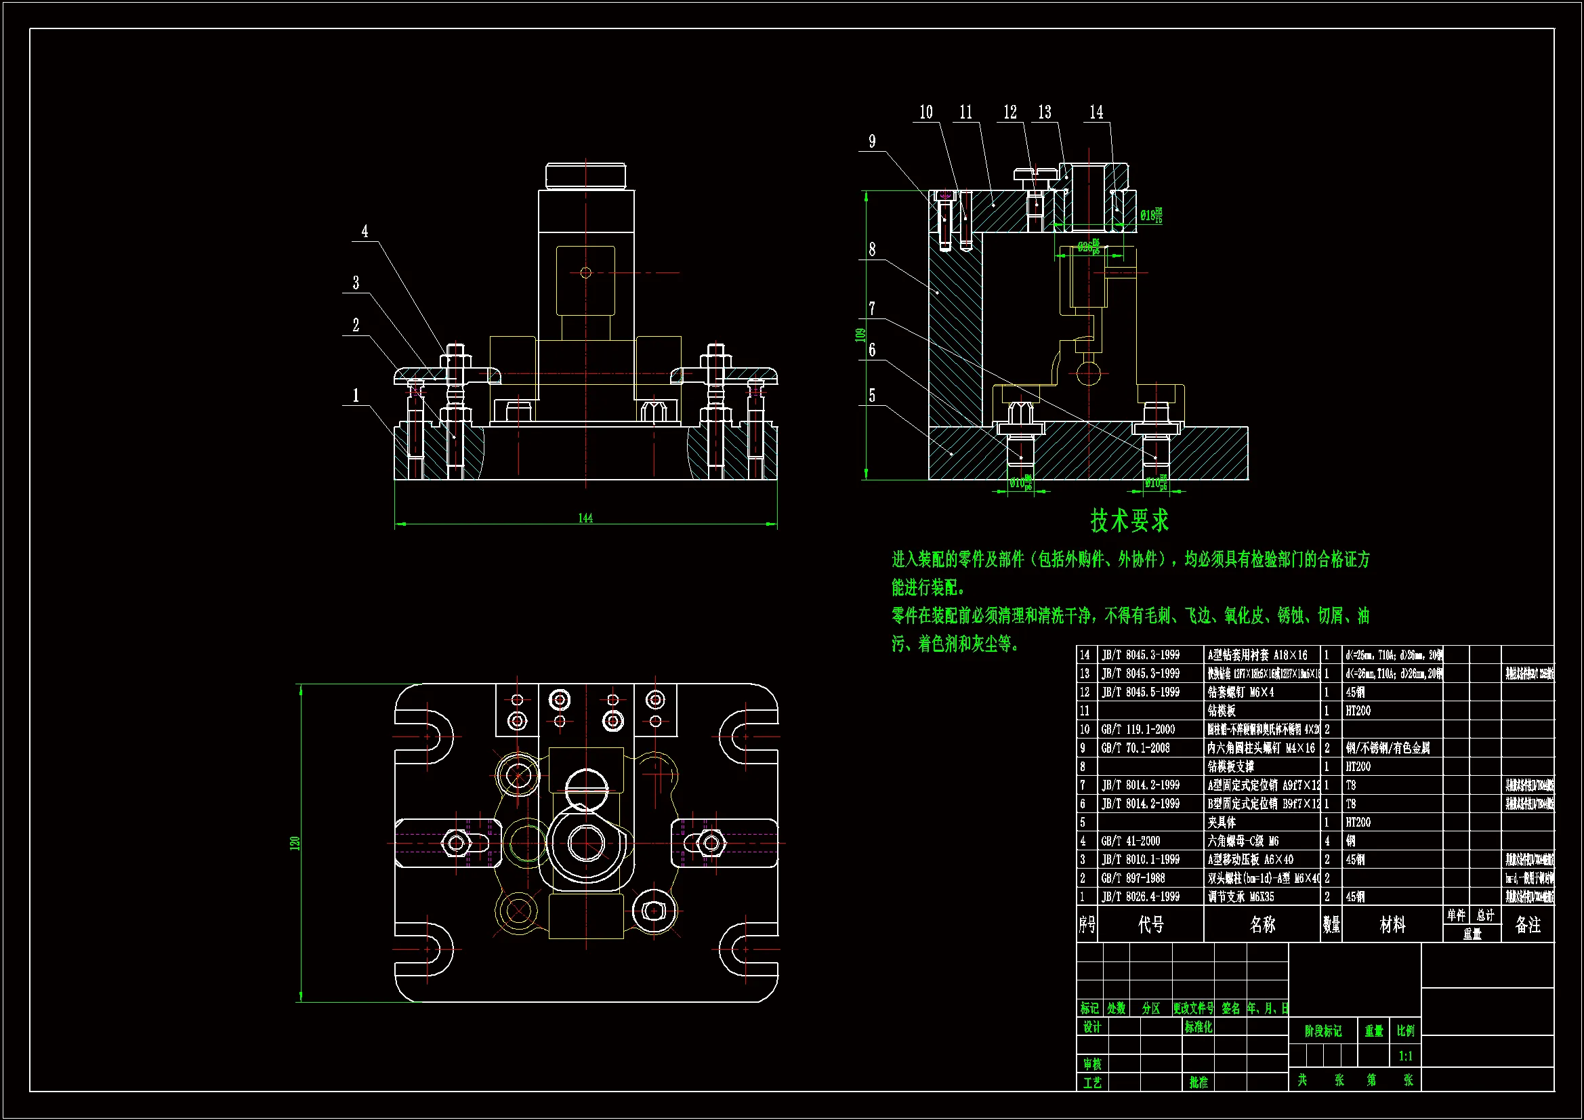The height and width of the screenshot is (1120, 1584).
Task: Select the 1:1 scale value in title block
Action: 1405,1056
